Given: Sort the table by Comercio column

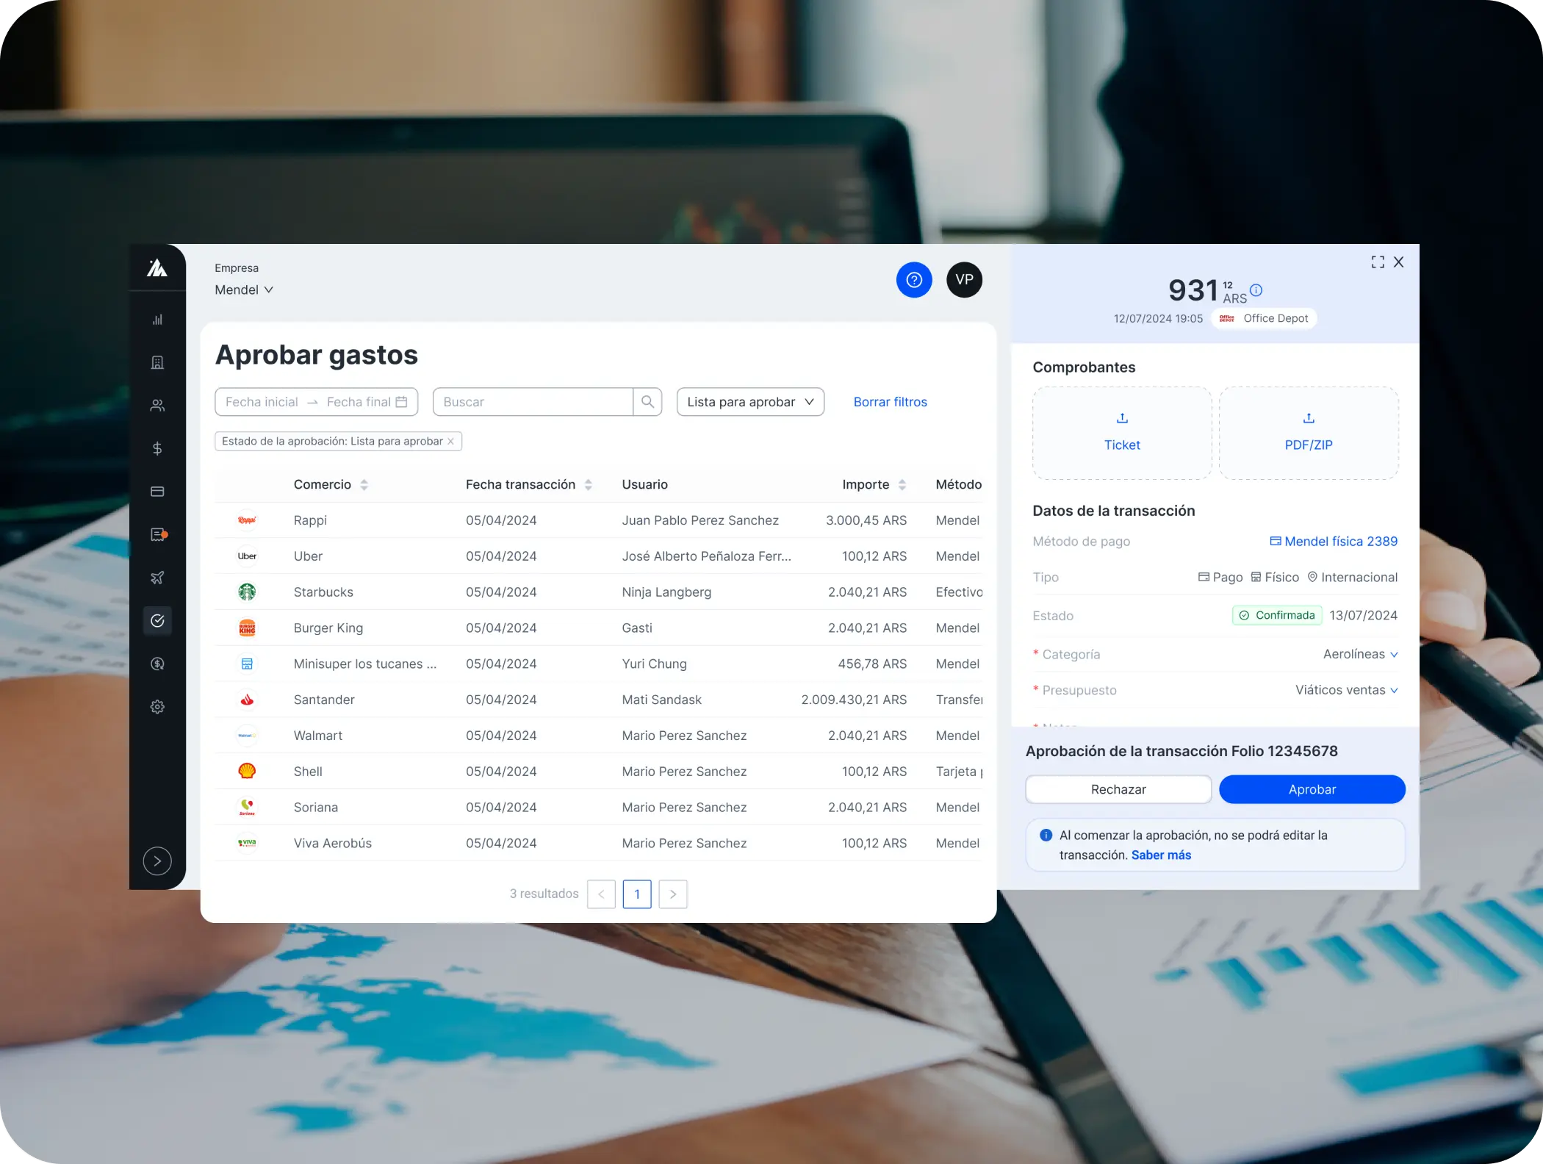Looking at the screenshot, I should tap(364, 484).
